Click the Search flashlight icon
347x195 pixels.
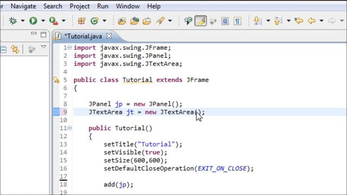coord(160,21)
